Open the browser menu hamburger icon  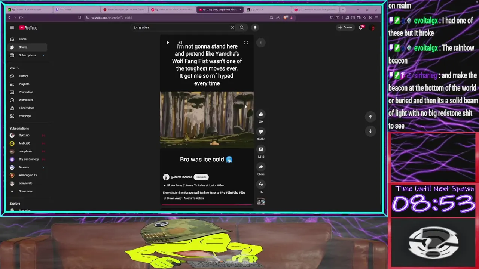376,18
